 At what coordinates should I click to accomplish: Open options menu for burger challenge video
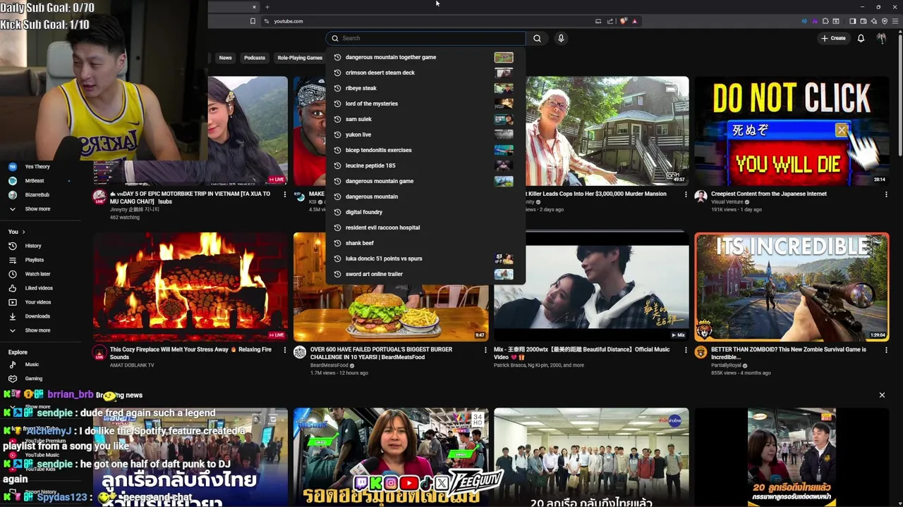[485, 350]
